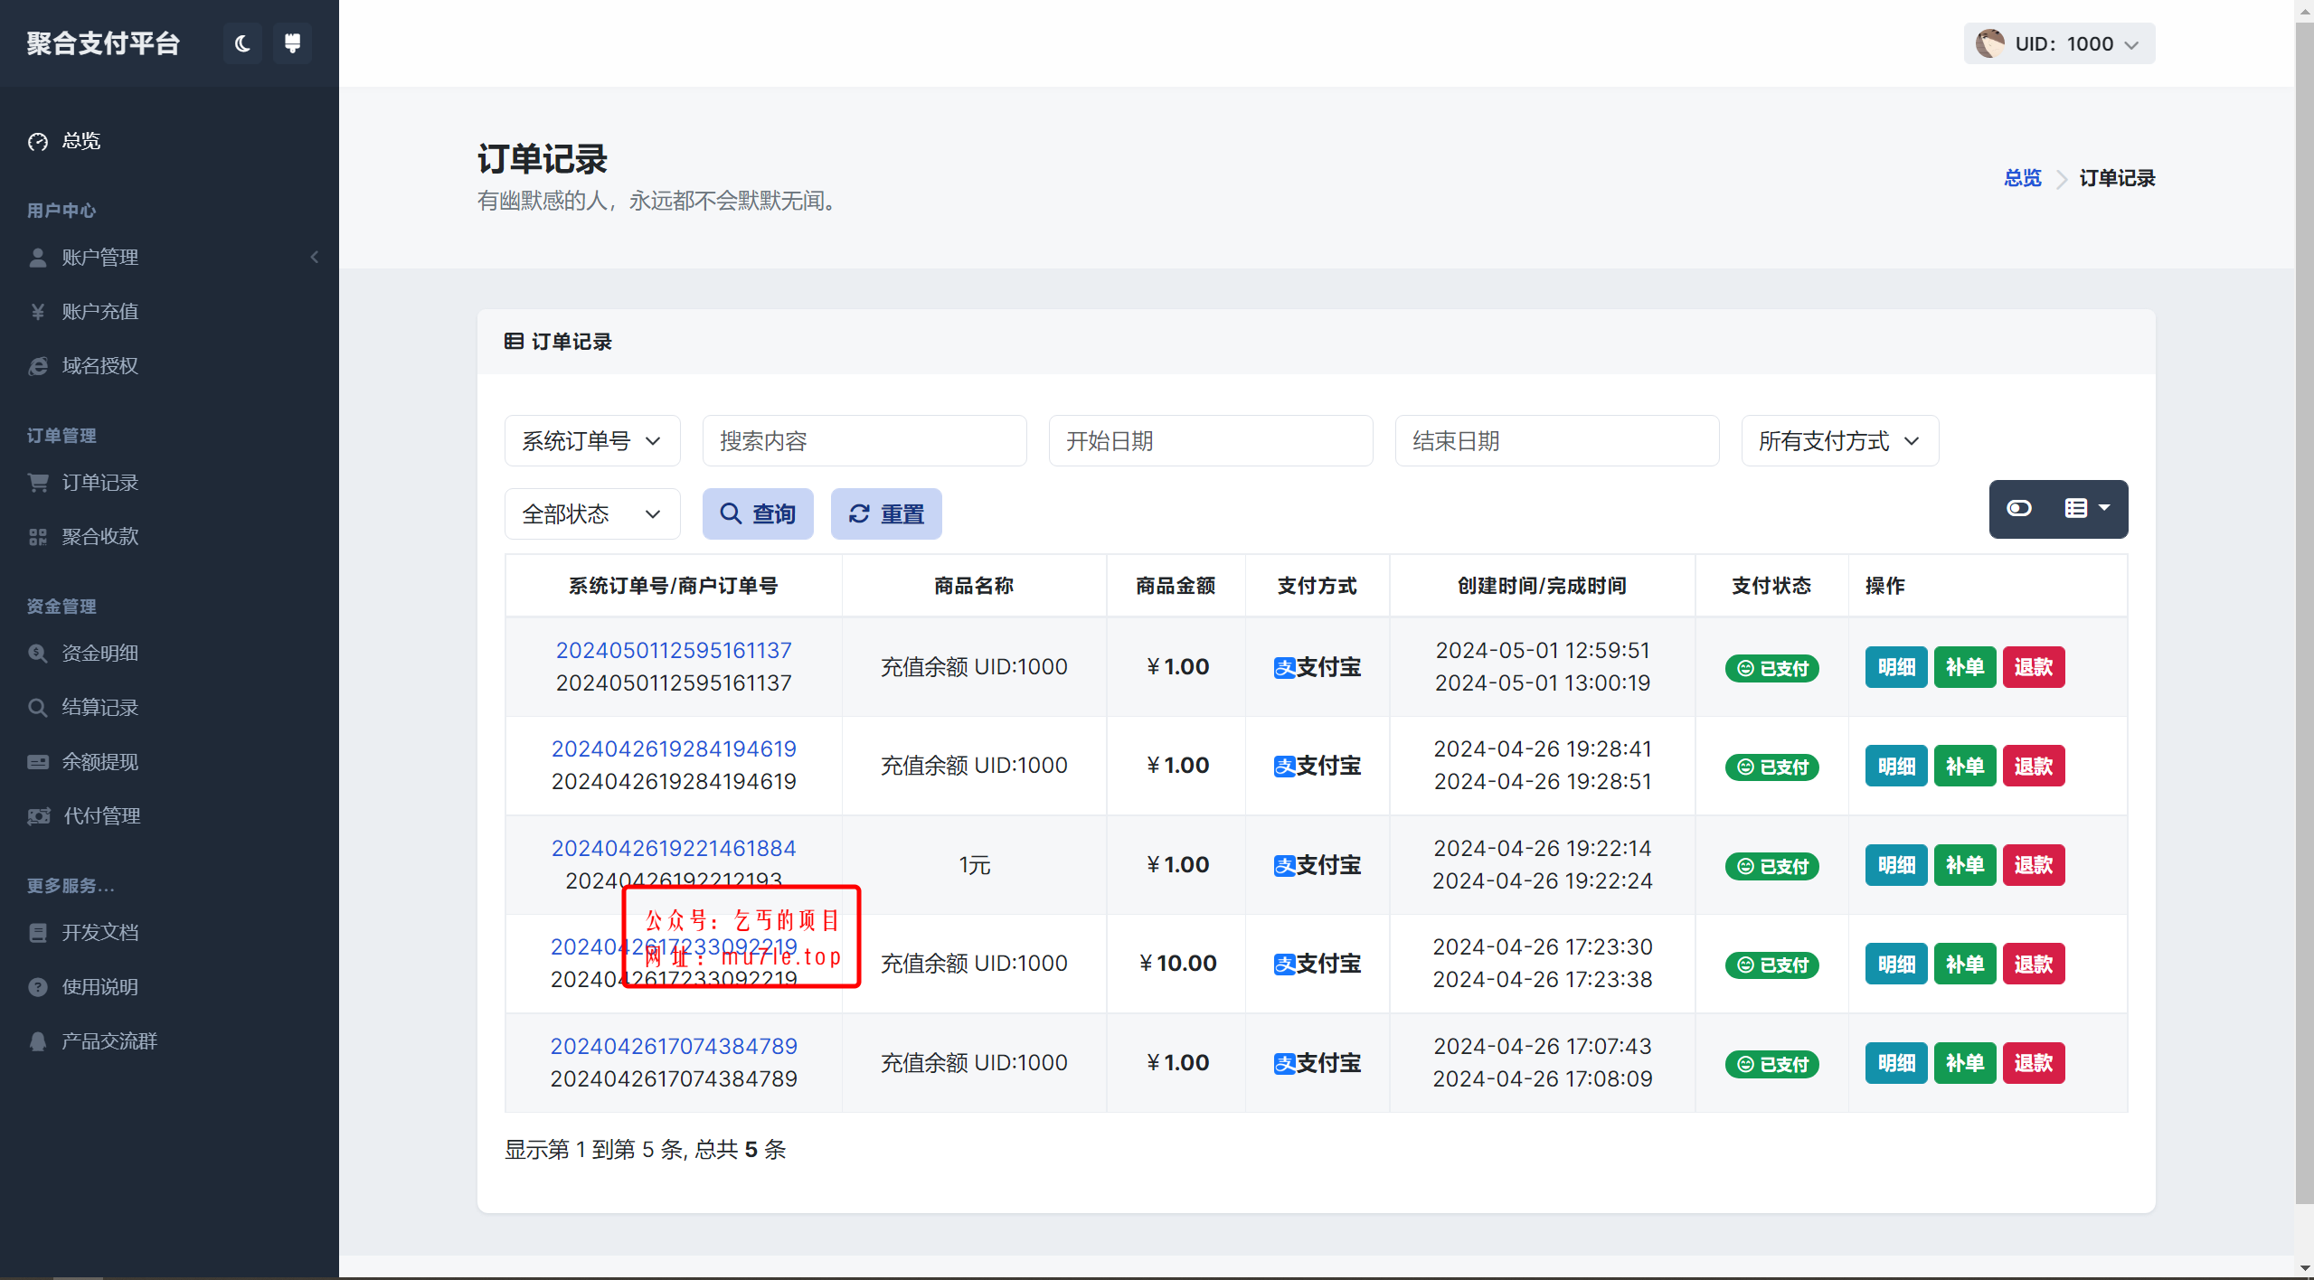This screenshot has width=2314, height=1280.
Task: Click the 订单记录 cart icon
Action: (37, 483)
